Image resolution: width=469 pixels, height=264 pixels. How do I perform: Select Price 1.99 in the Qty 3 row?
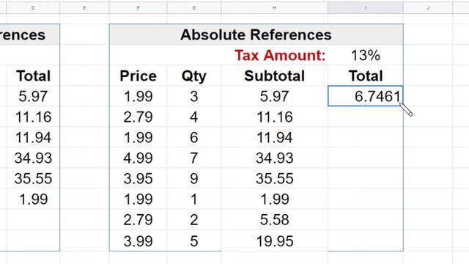click(x=138, y=96)
